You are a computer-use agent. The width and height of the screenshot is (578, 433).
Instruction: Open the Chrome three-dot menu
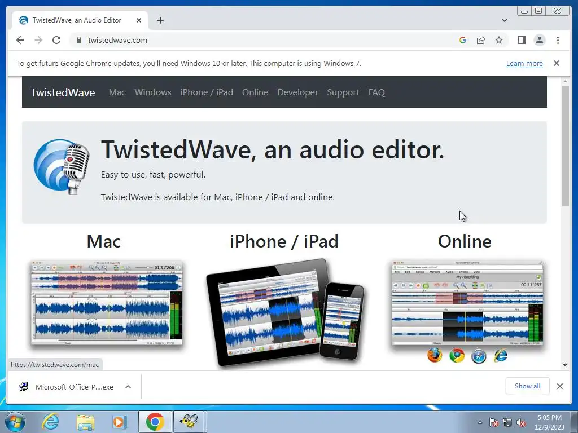(558, 40)
